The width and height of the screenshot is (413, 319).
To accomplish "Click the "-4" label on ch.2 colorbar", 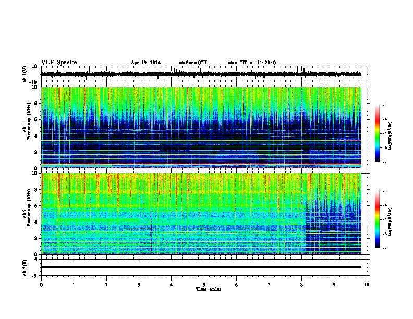I will [384, 205].
